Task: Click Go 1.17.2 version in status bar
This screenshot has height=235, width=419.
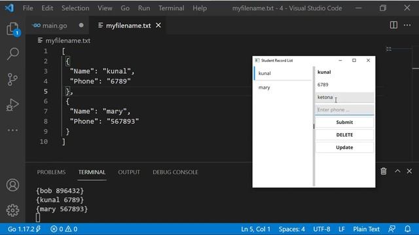Action: (x=24, y=229)
